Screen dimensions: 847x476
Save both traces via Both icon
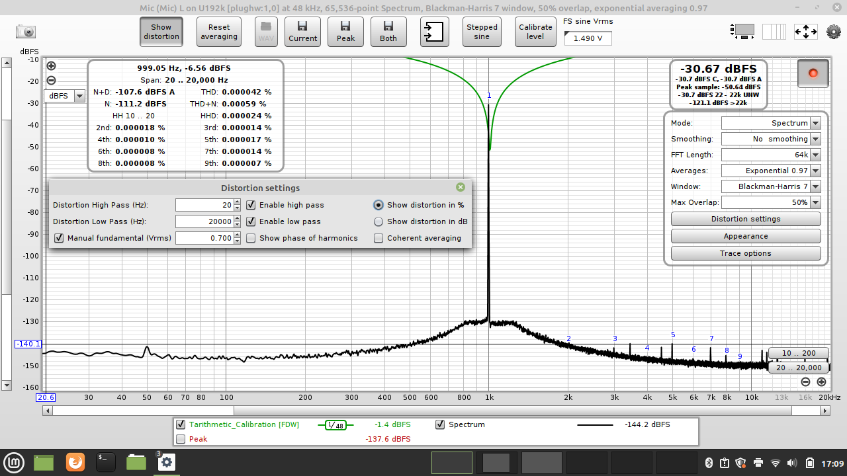(x=388, y=31)
